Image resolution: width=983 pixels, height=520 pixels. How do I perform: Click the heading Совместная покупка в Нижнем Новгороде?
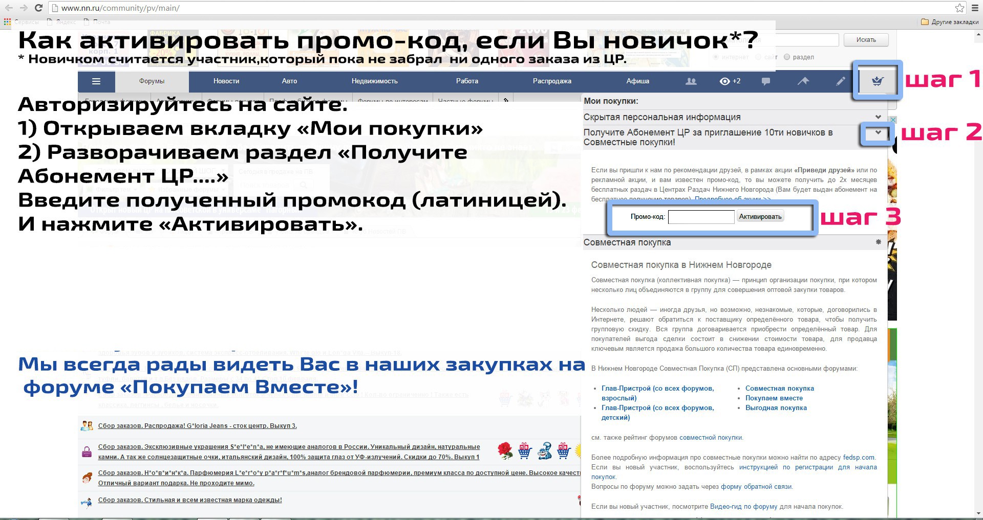(681, 265)
